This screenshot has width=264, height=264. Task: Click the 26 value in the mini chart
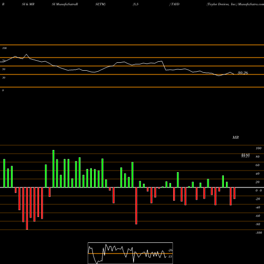171,250
